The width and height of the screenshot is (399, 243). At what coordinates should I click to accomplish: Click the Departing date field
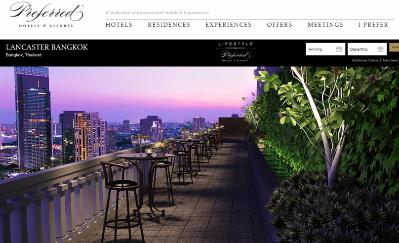pyautogui.click(x=367, y=49)
